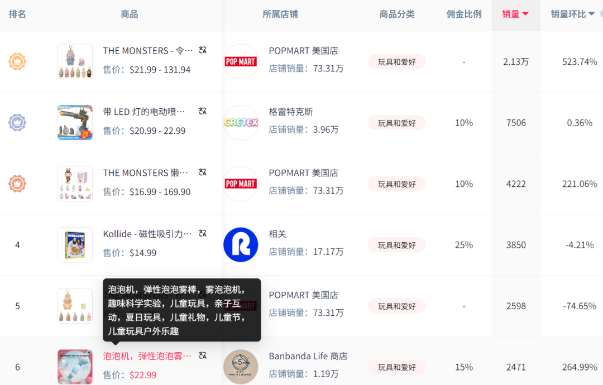The width and height of the screenshot is (603, 385).
Task: Click the blue R logo of the 相关 store
Action: pos(241,244)
